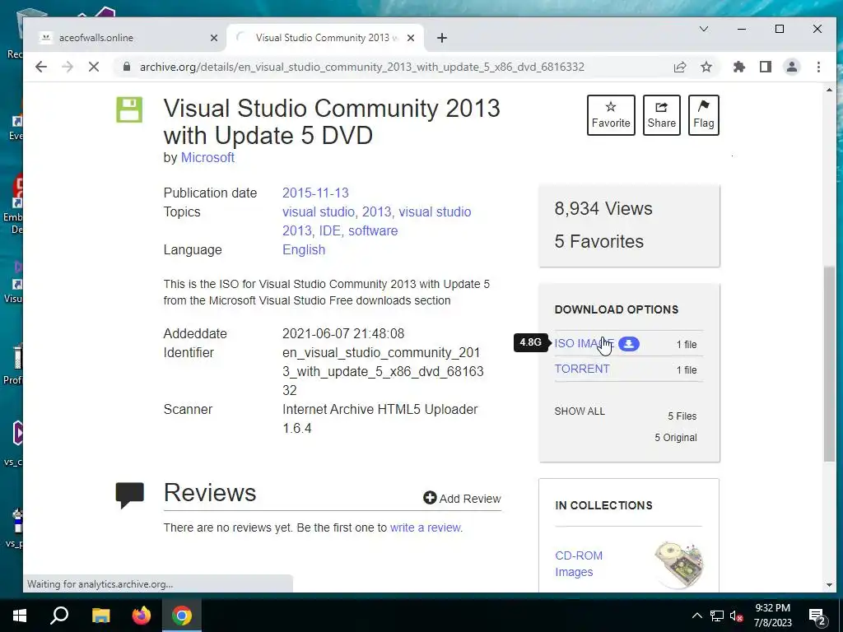This screenshot has height=632, width=843.
Task: Select the Visual Studio Community 2013 tab
Action: (x=326, y=38)
